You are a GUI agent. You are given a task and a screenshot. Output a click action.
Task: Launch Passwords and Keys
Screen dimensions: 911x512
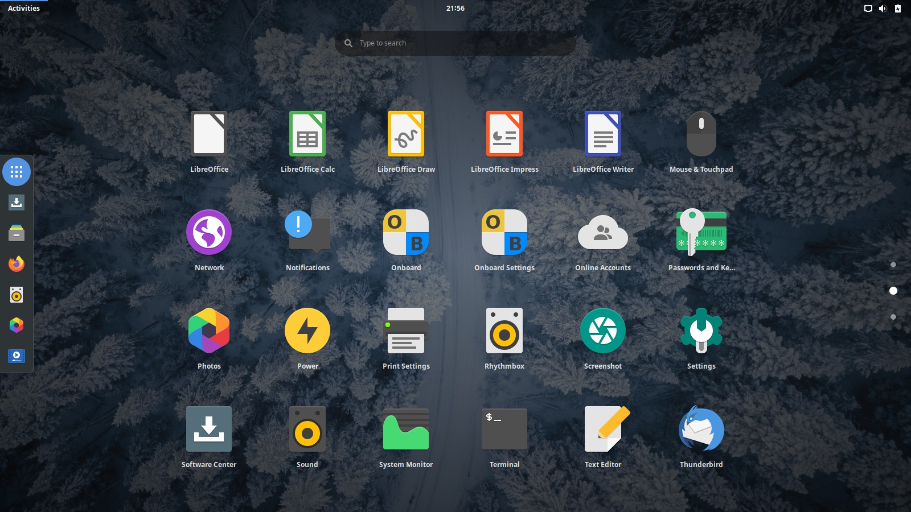[x=701, y=232]
